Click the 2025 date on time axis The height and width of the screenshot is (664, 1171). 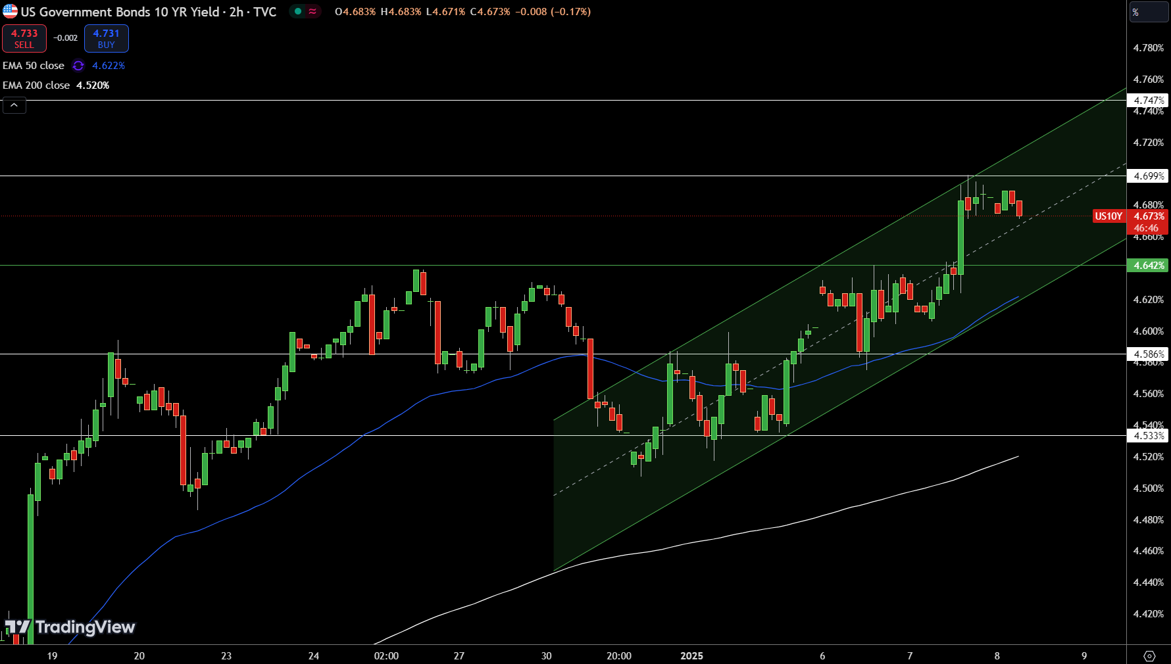click(x=691, y=656)
